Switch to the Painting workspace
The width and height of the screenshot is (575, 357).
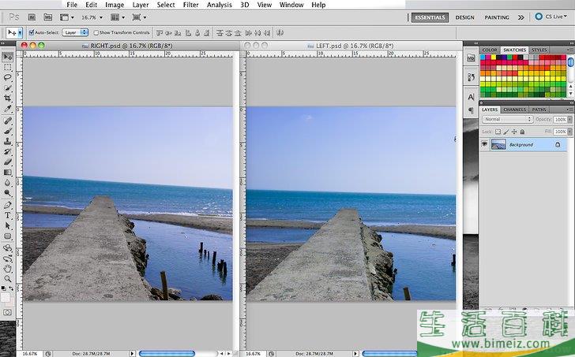[496, 17]
